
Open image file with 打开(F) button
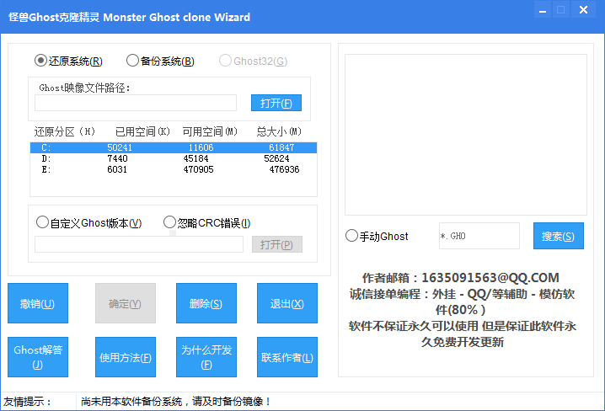276,103
